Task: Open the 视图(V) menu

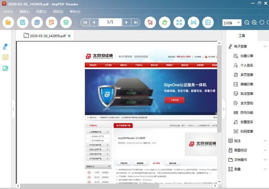Action: pos(41,12)
